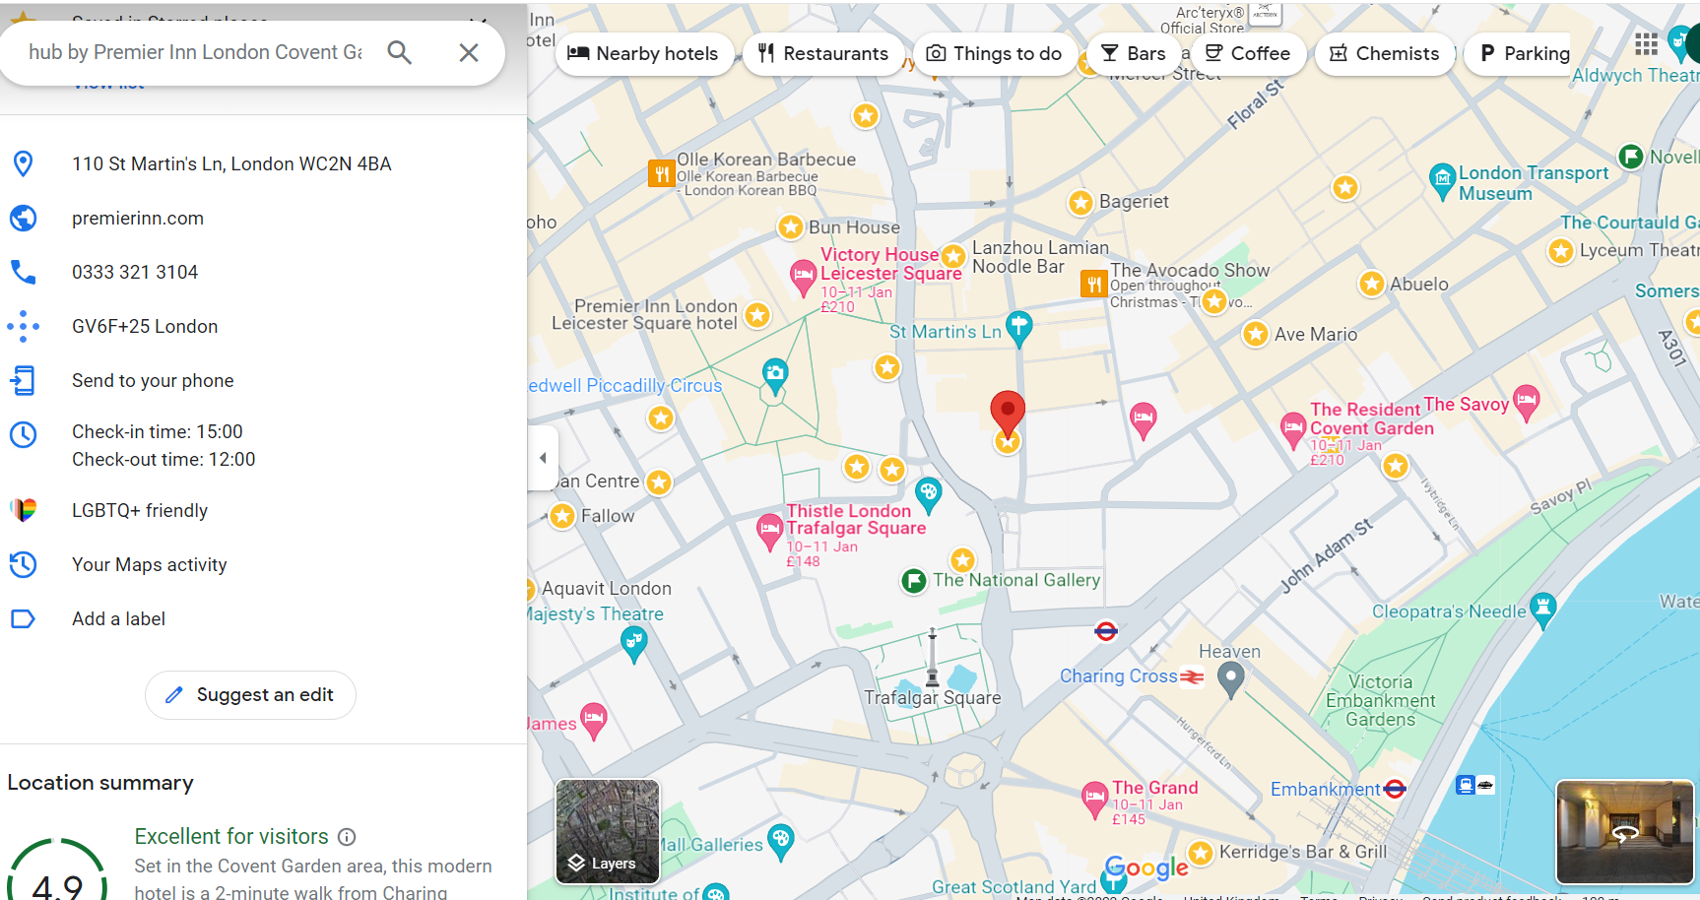Click the address 110 St Martin's Ln

pos(231,164)
